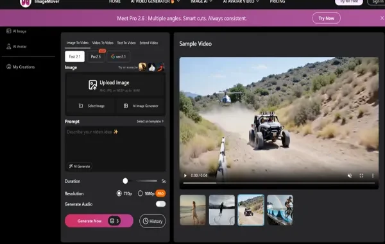Open the generation History

pos(153,221)
